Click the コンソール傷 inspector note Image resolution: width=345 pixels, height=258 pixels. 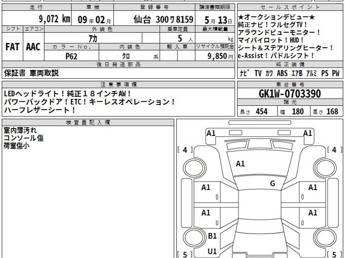click(x=24, y=138)
